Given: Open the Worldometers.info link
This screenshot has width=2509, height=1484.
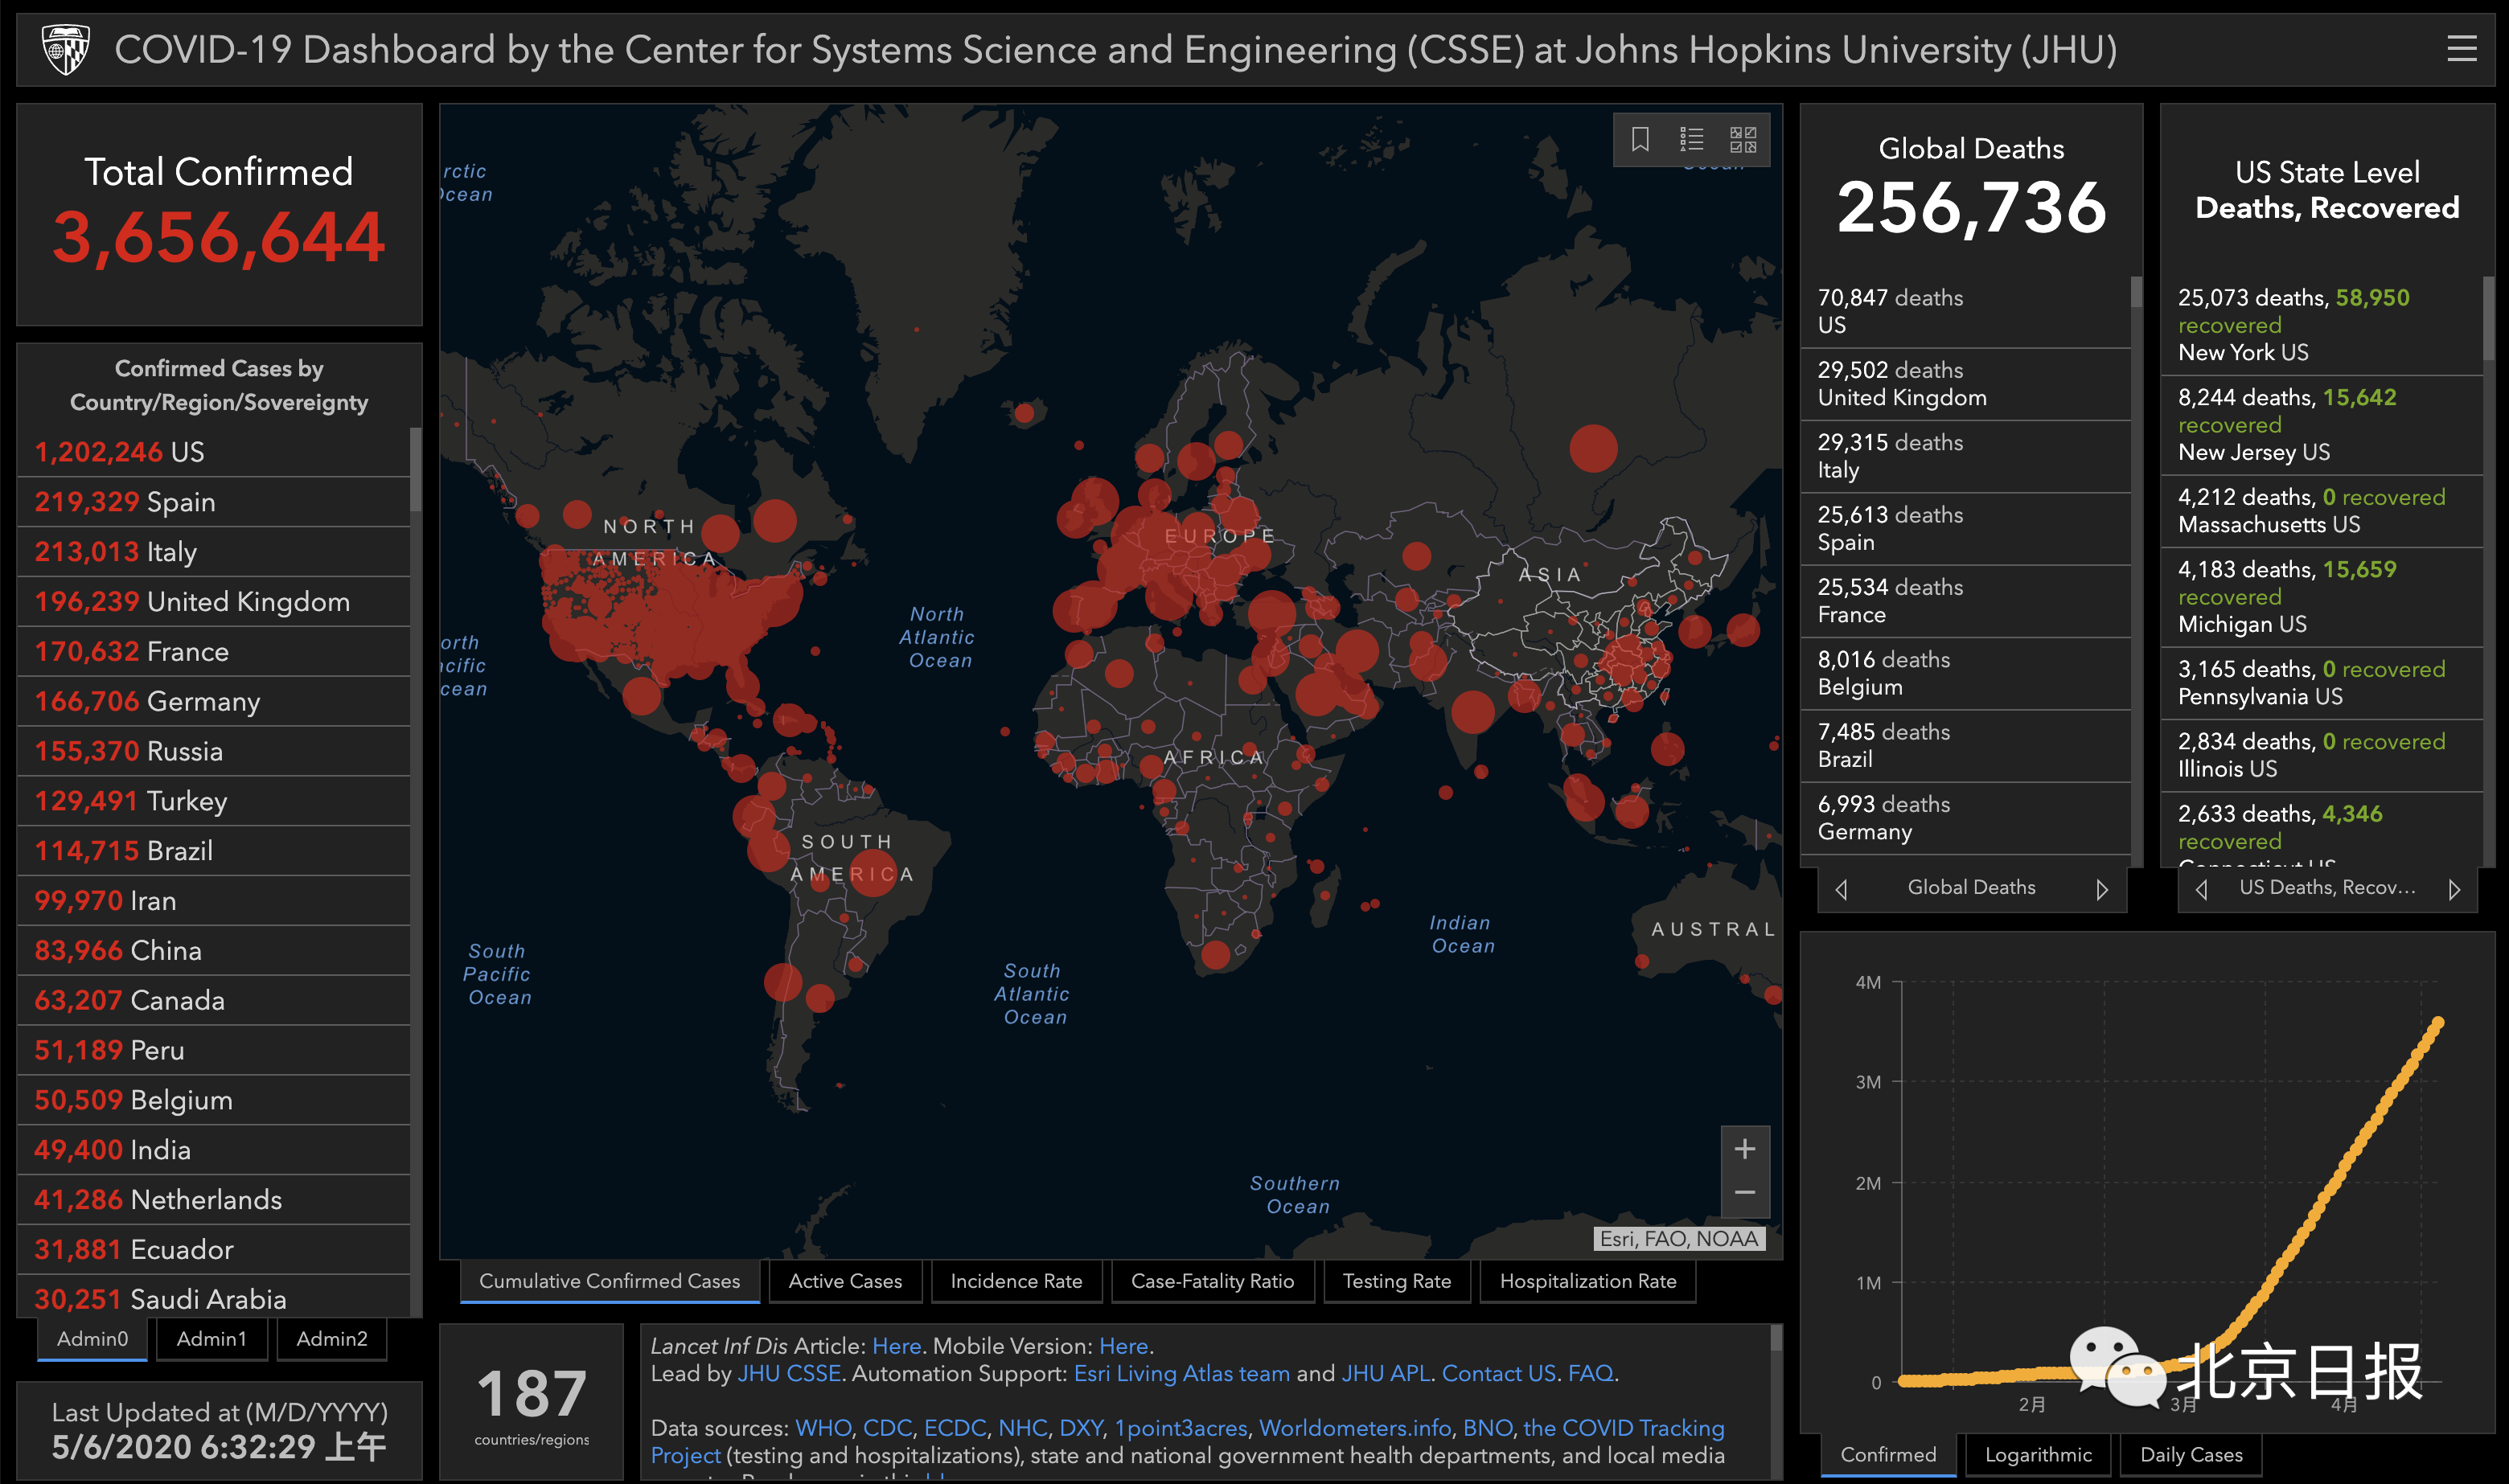Looking at the screenshot, I should (1355, 1428).
